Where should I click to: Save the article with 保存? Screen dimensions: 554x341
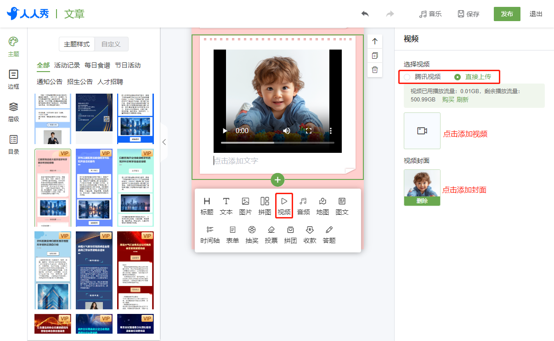(x=469, y=14)
